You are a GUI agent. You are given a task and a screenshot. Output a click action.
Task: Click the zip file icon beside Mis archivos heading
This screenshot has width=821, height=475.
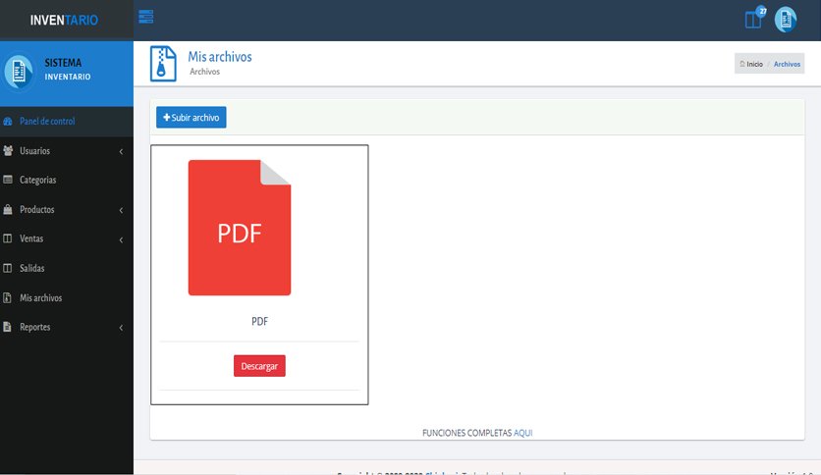163,63
